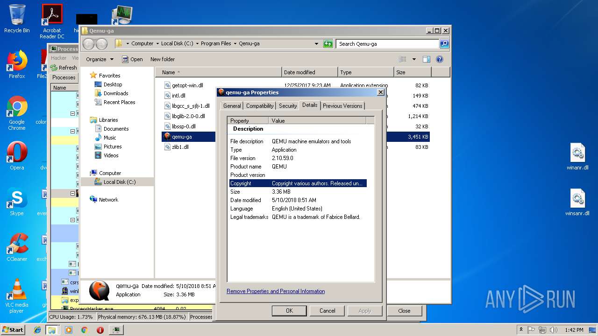This screenshot has height=336, width=598.
Task: Switch to the General tab
Action: (x=232, y=106)
